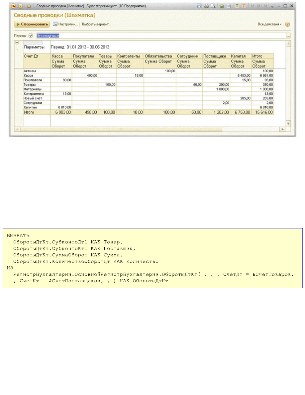This screenshot has height=395, width=305.
Task: Open the calendar icon in title bar
Action: (244, 6)
